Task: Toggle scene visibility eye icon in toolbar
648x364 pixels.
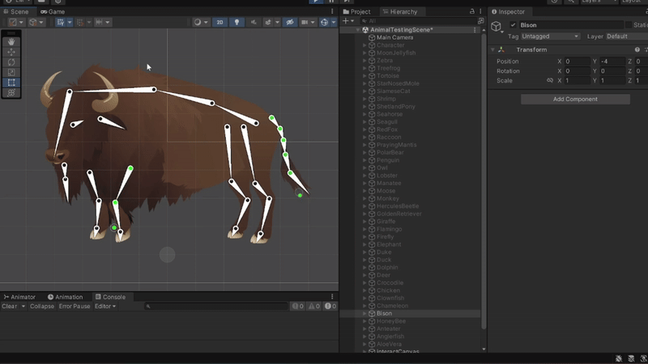Action: click(x=290, y=23)
